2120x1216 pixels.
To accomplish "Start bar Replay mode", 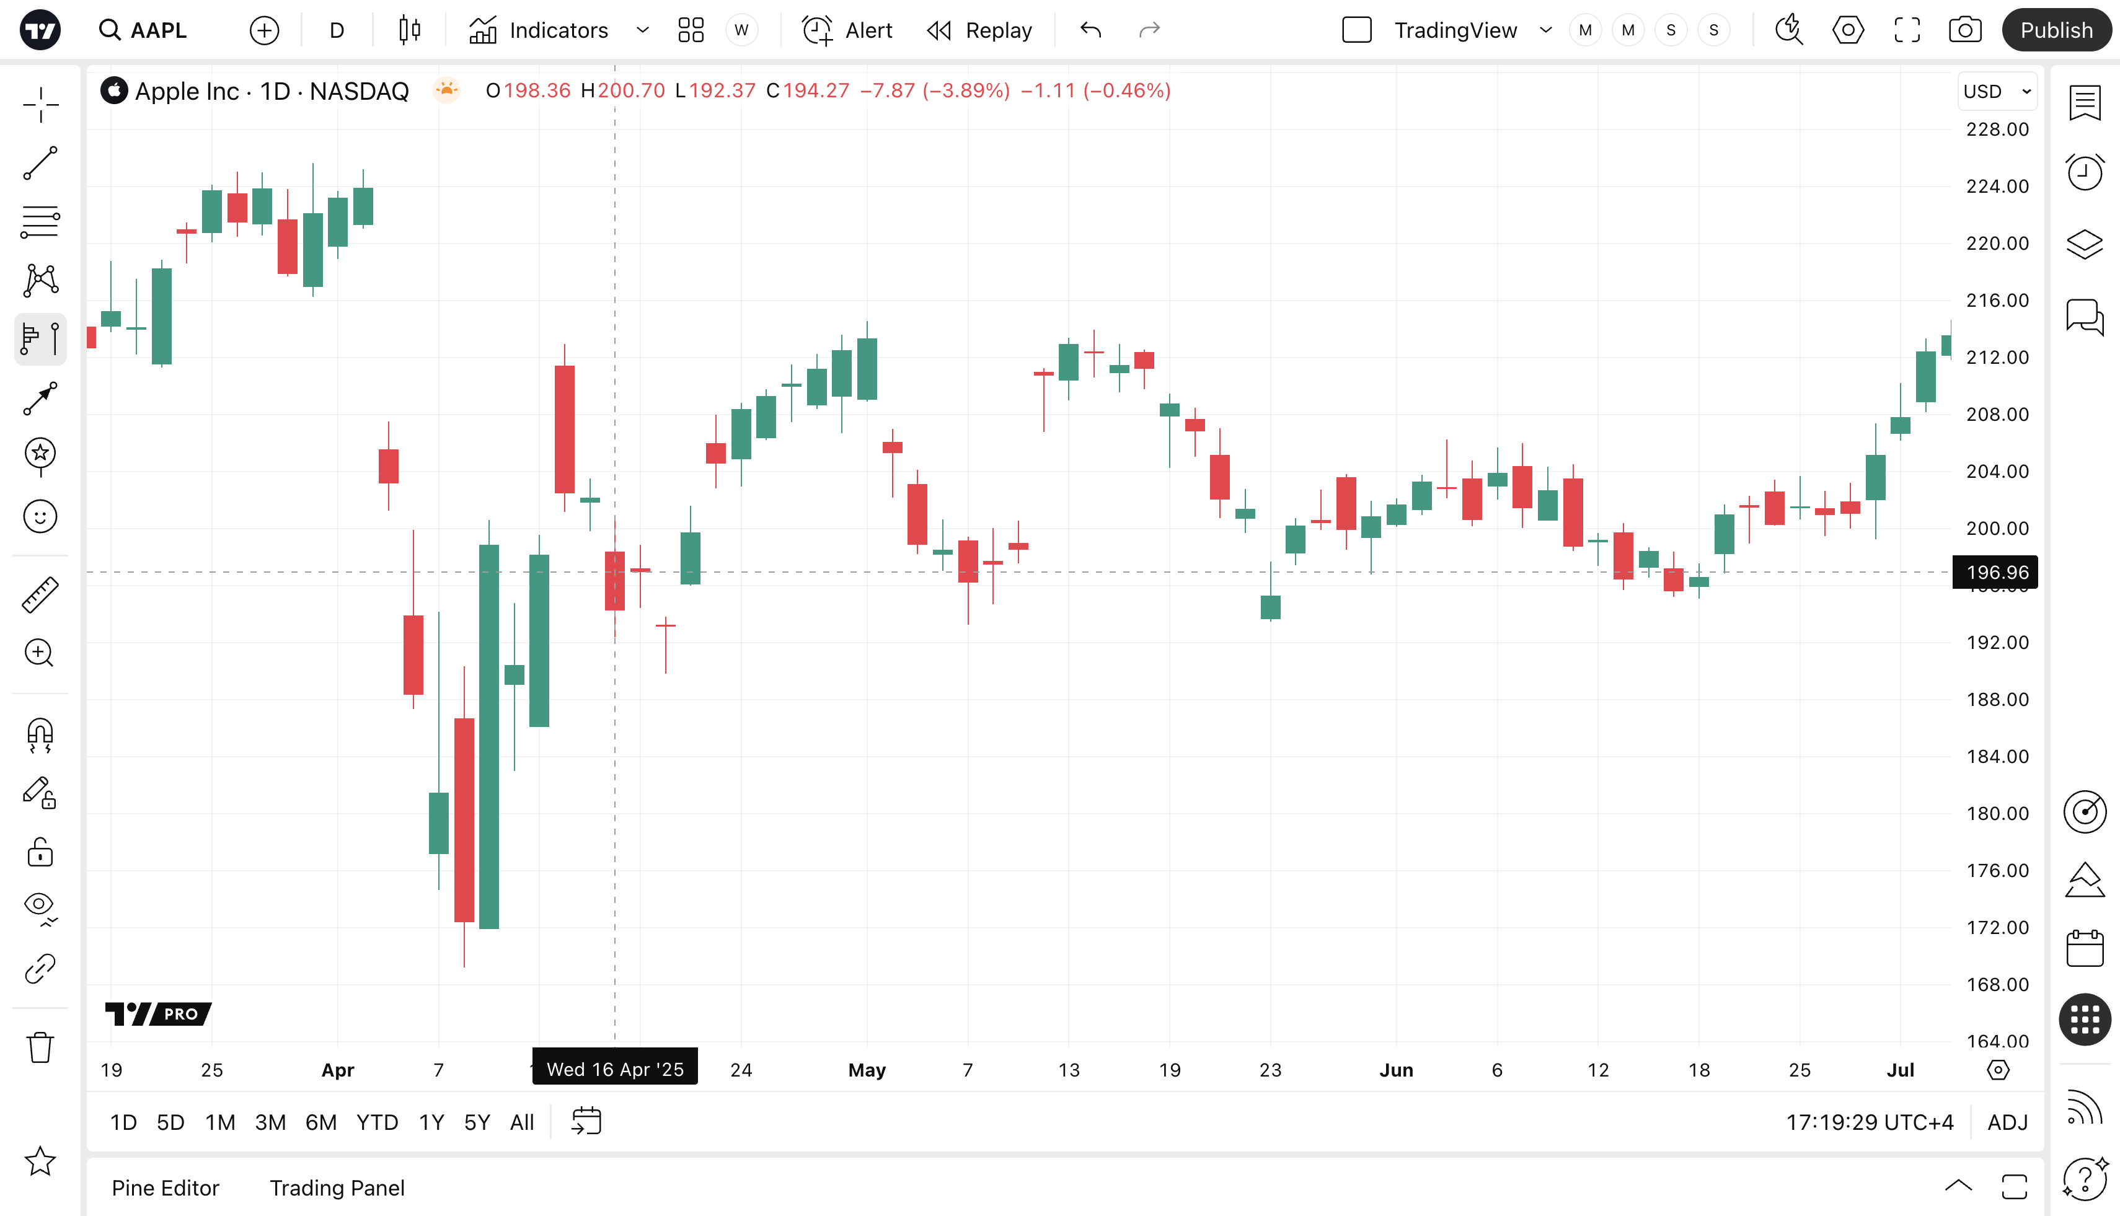I will pyautogui.click(x=980, y=31).
